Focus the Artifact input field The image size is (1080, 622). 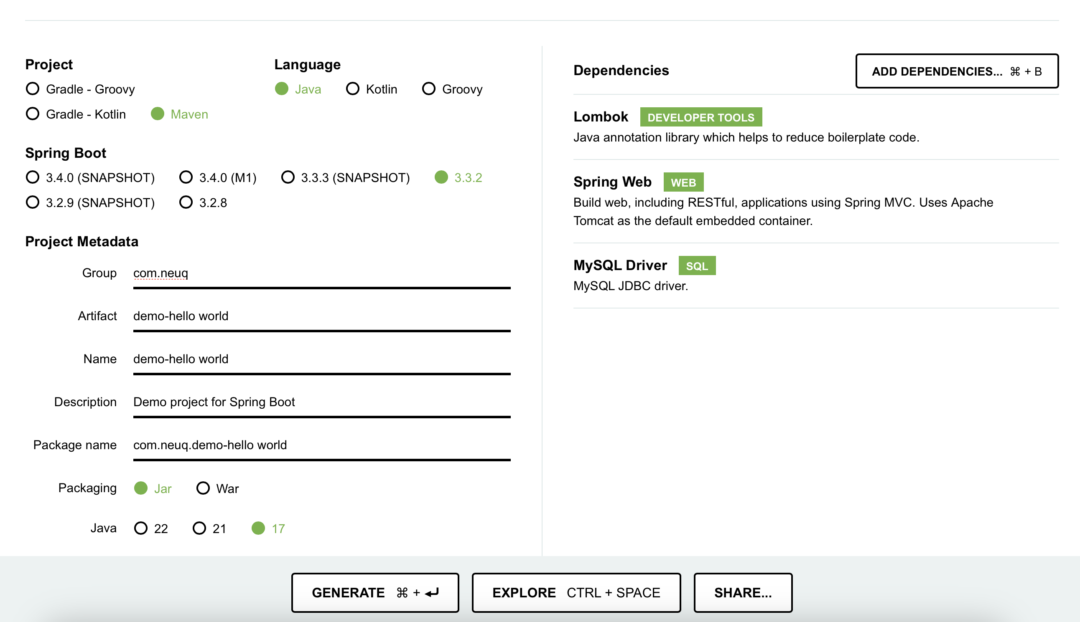(x=322, y=316)
